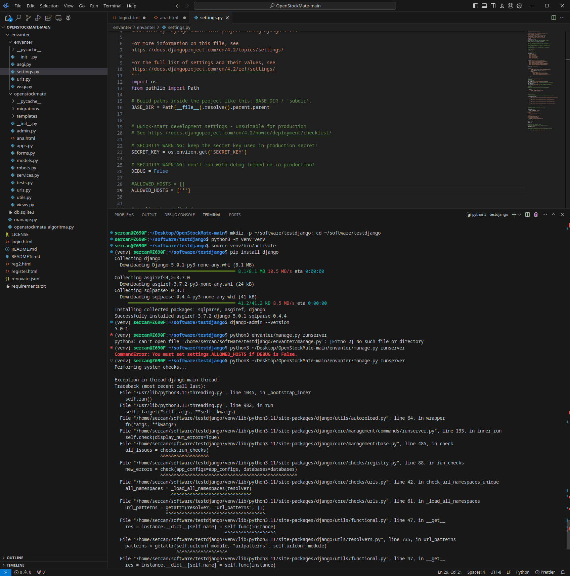Toggle the bottom panel visibility
Screen dimensions: 570x576
pyautogui.click(x=484, y=6)
